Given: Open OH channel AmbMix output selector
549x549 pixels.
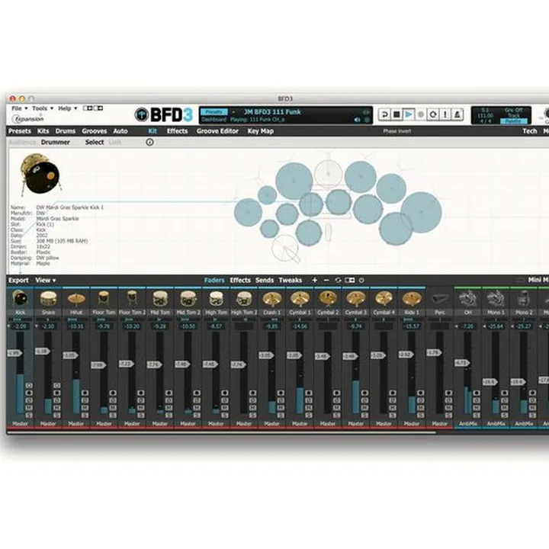Looking at the screenshot, I should tap(467, 424).
